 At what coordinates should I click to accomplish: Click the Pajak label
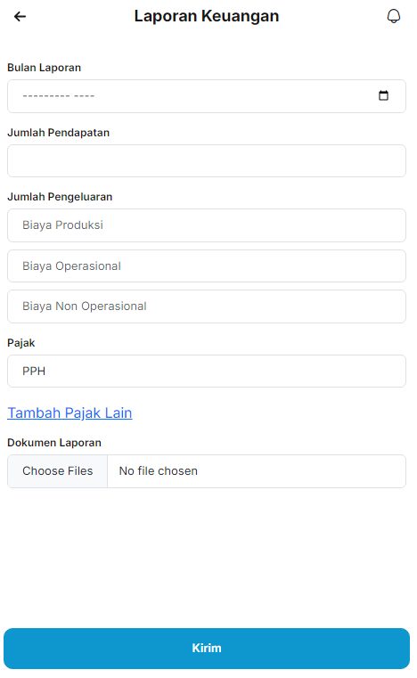(x=21, y=343)
